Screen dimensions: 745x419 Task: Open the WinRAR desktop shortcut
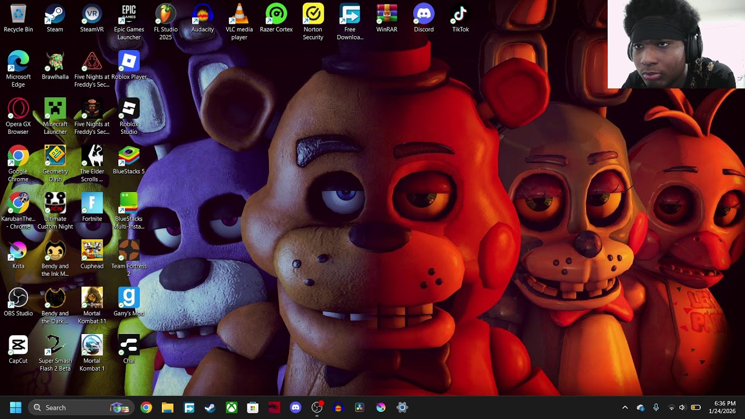tap(386, 19)
